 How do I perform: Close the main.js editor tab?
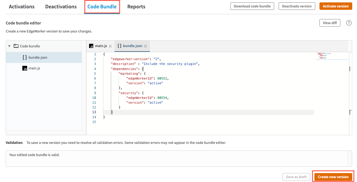(110, 46)
